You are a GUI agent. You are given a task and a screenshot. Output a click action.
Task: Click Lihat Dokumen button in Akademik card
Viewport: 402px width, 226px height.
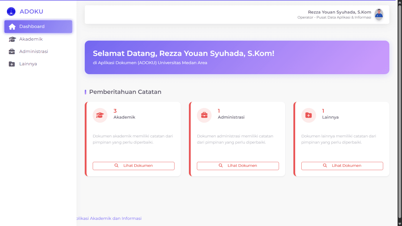(x=134, y=166)
